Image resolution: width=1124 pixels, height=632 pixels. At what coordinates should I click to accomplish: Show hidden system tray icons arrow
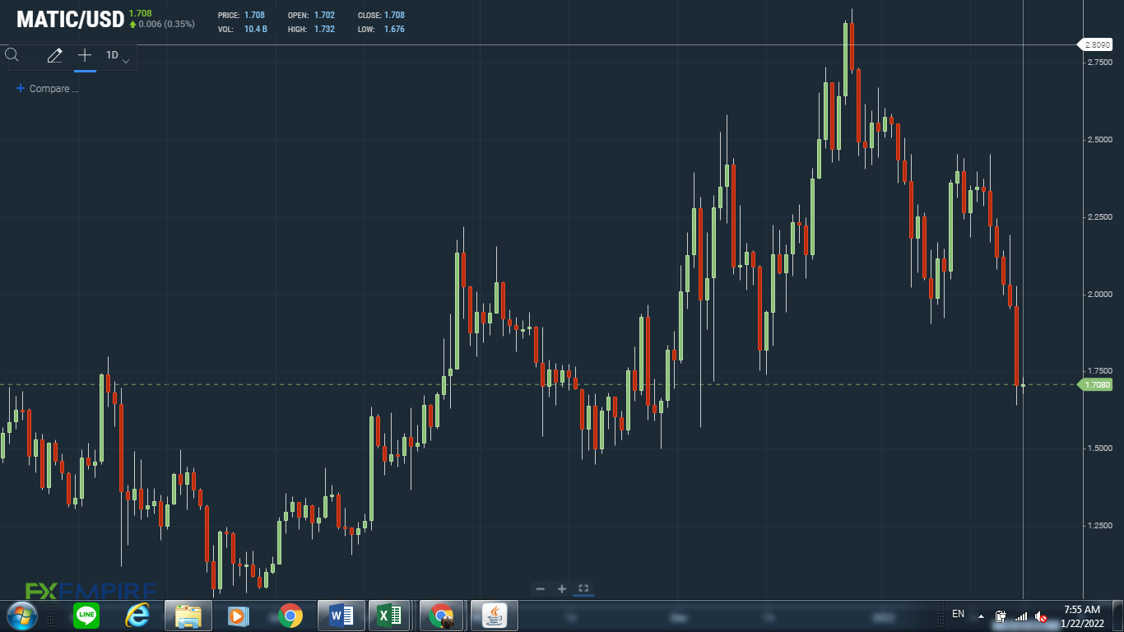point(981,616)
